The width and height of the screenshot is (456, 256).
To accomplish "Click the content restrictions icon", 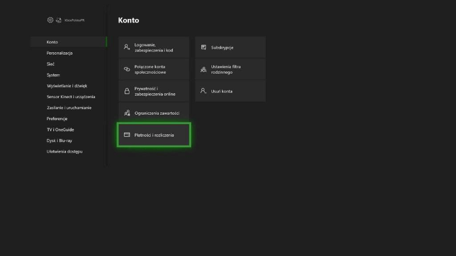I will click(x=127, y=113).
